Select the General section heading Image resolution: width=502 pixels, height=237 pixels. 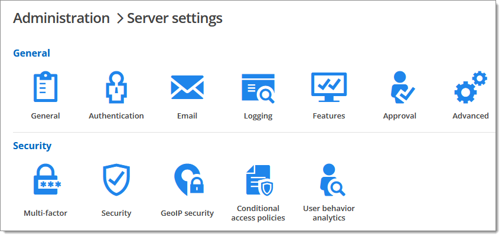click(x=31, y=53)
